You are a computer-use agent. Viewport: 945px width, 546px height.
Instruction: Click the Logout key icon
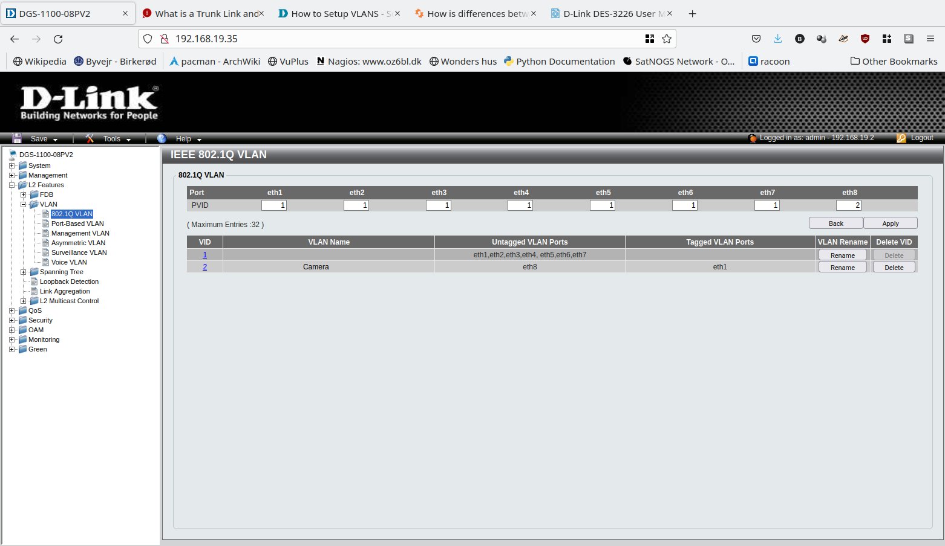[x=901, y=138]
